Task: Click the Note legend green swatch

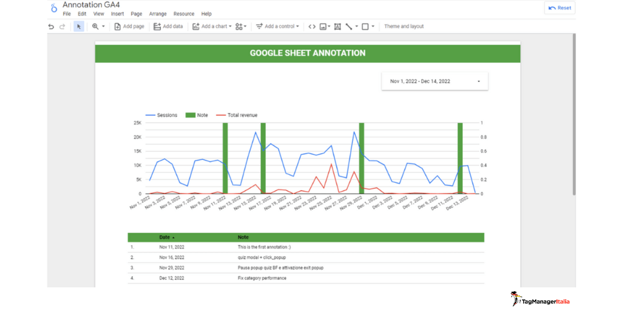Action: (x=191, y=115)
